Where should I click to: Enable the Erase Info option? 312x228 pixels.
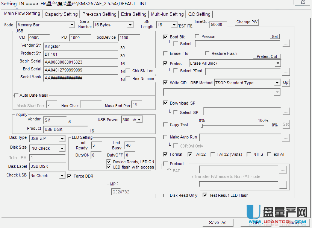166,53
